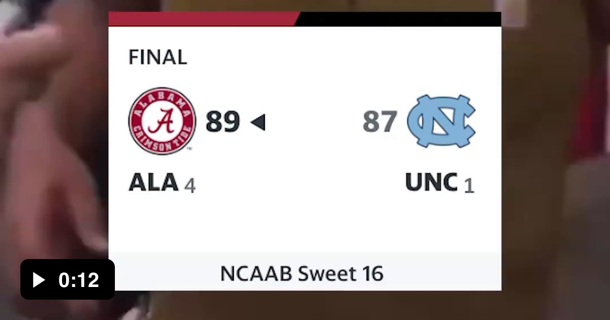Click the FINAL status label
Viewport: 610px width, 320px height.
[158, 57]
